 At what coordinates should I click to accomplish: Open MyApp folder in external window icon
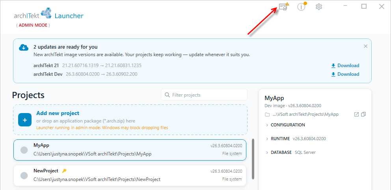click(x=356, y=115)
